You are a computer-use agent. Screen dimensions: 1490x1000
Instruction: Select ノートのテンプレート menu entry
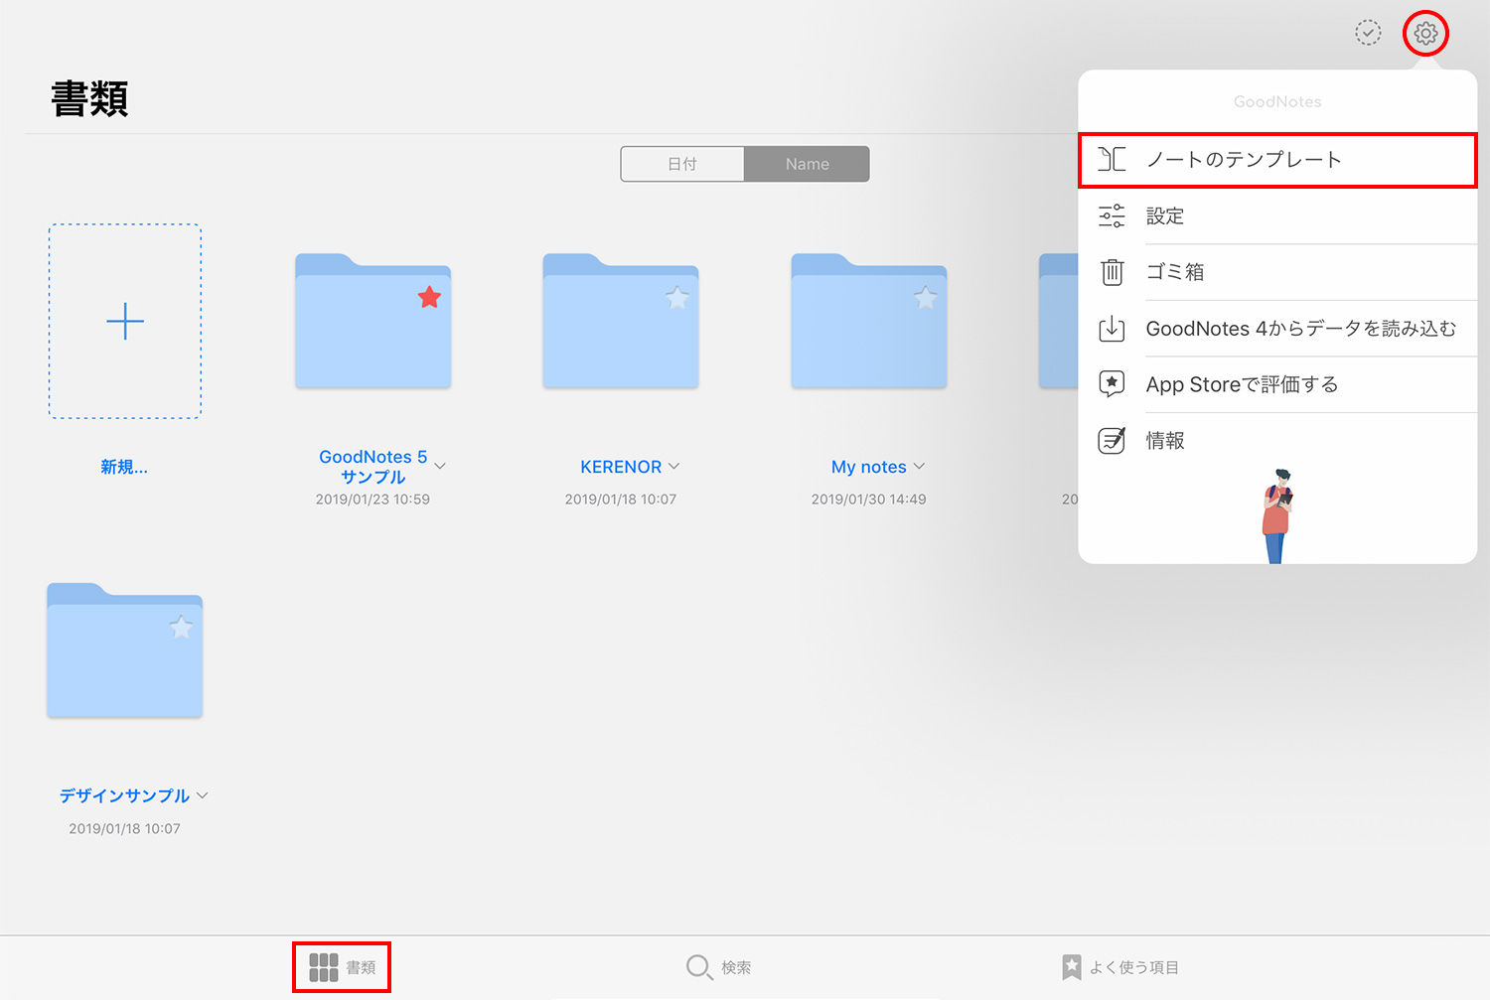[1278, 160]
